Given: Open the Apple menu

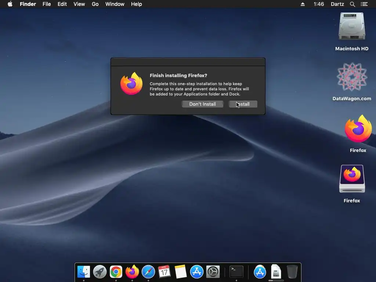Looking at the screenshot, I should [x=10, y=4].
